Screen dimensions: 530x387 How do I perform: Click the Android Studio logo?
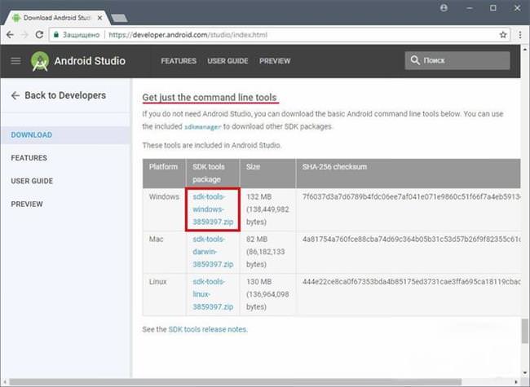pyautogui.click(x=40, y=61)
